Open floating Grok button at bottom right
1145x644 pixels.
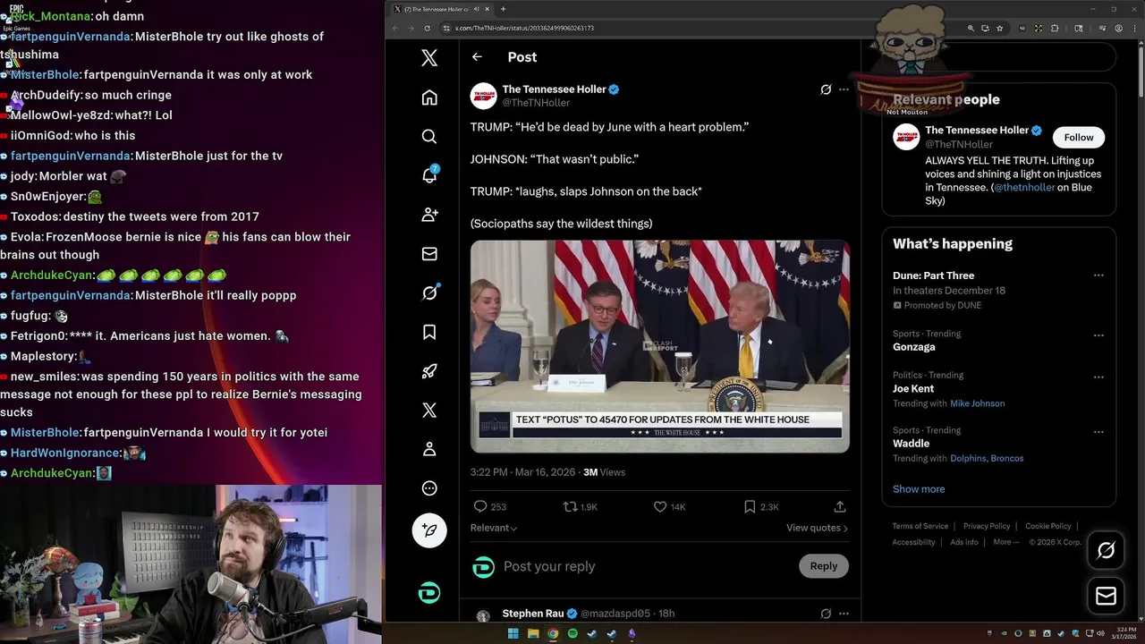(x=1106, y=551)
